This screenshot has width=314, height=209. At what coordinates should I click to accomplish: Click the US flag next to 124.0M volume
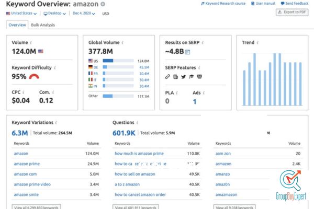[41, 51]
